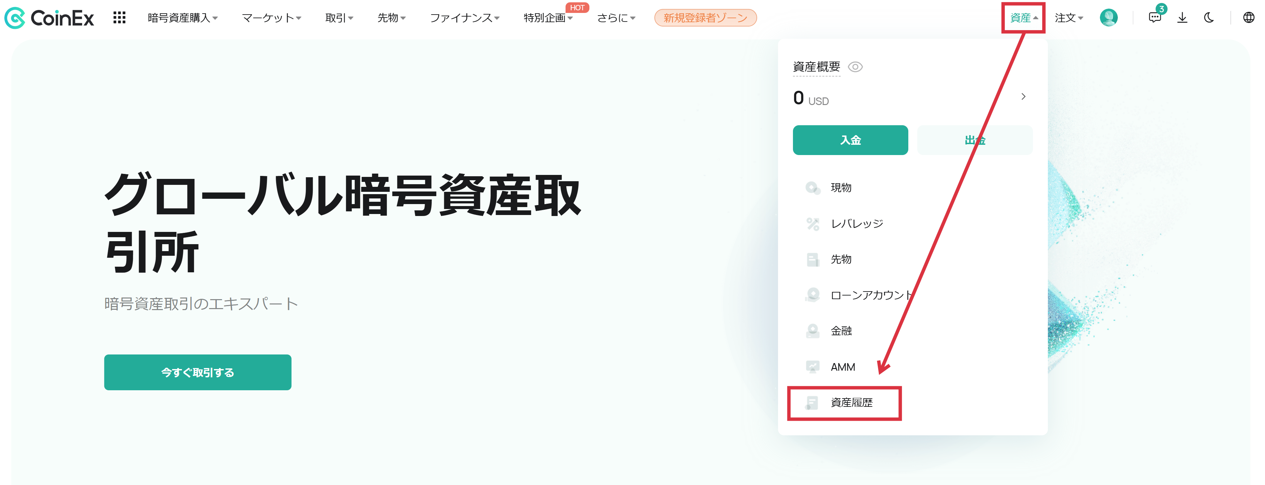This screenshot has height=485, width=1265.
Task: Click the CoinEx logo
Action: pos(49,18)
